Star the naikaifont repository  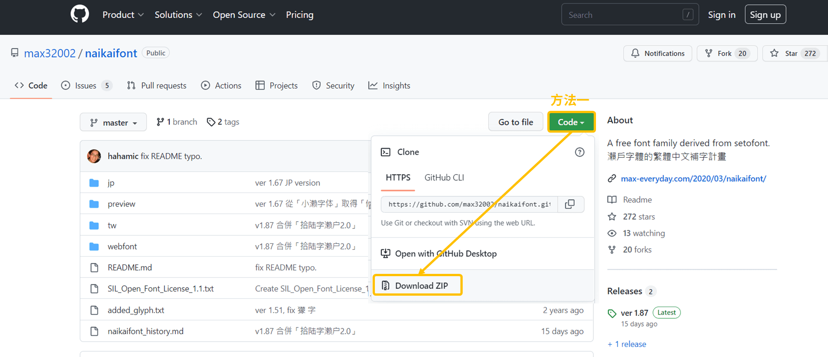(794, 53)
